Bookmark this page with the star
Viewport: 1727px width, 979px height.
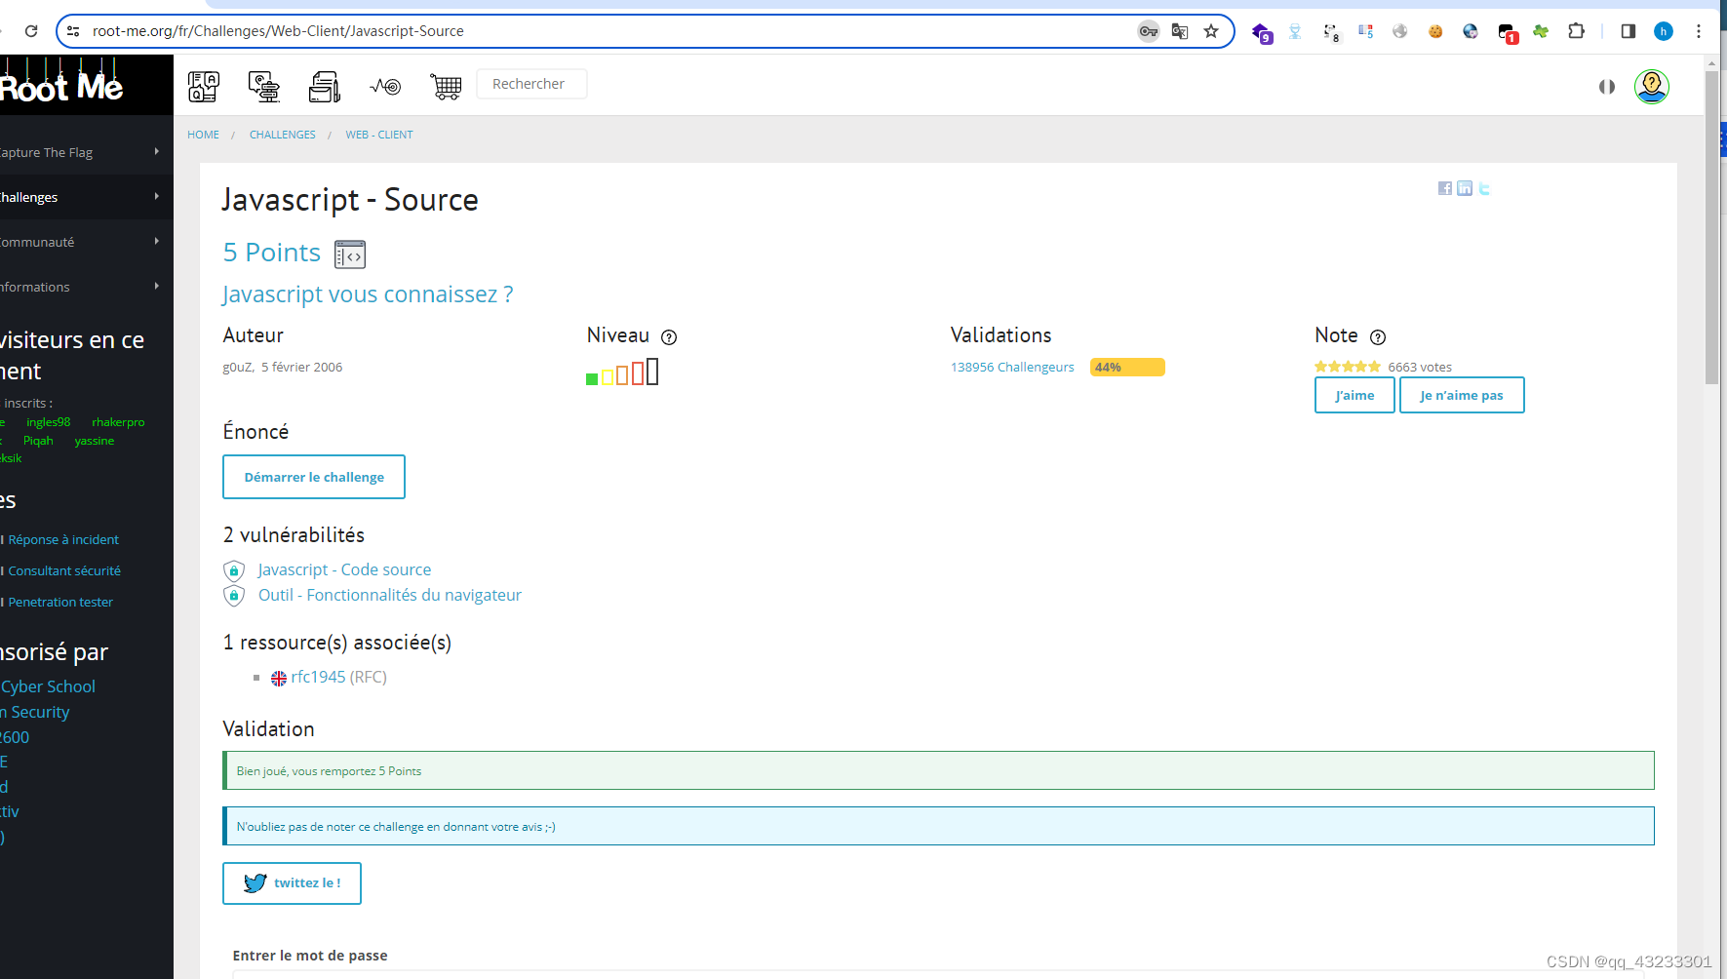pos(1211,30)
